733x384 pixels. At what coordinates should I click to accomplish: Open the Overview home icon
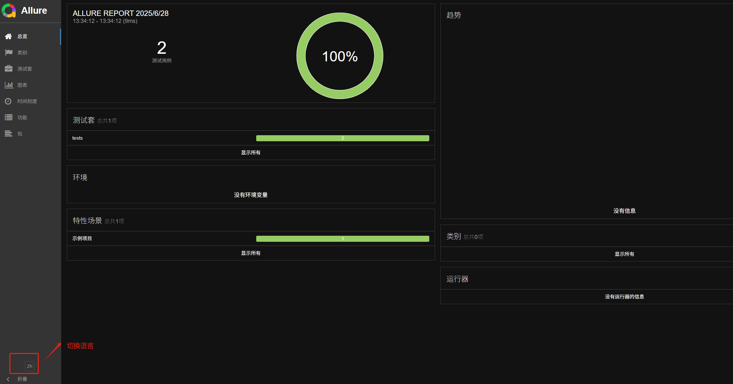click(9, 36)
